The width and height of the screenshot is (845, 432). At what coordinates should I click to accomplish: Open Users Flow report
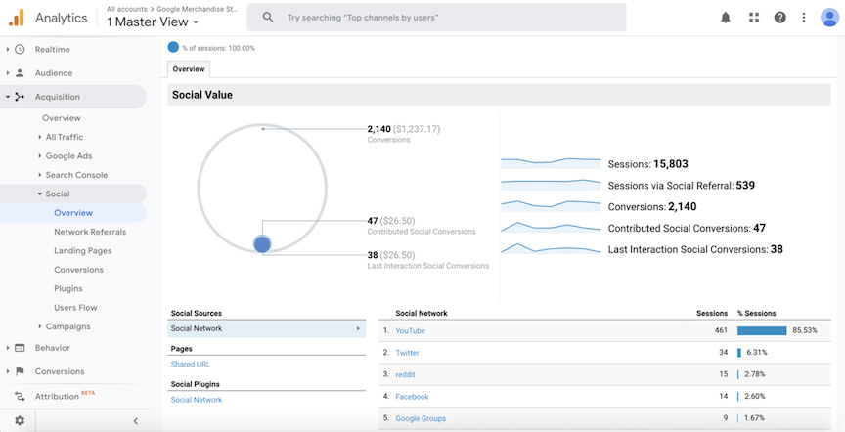coord(75,308)
